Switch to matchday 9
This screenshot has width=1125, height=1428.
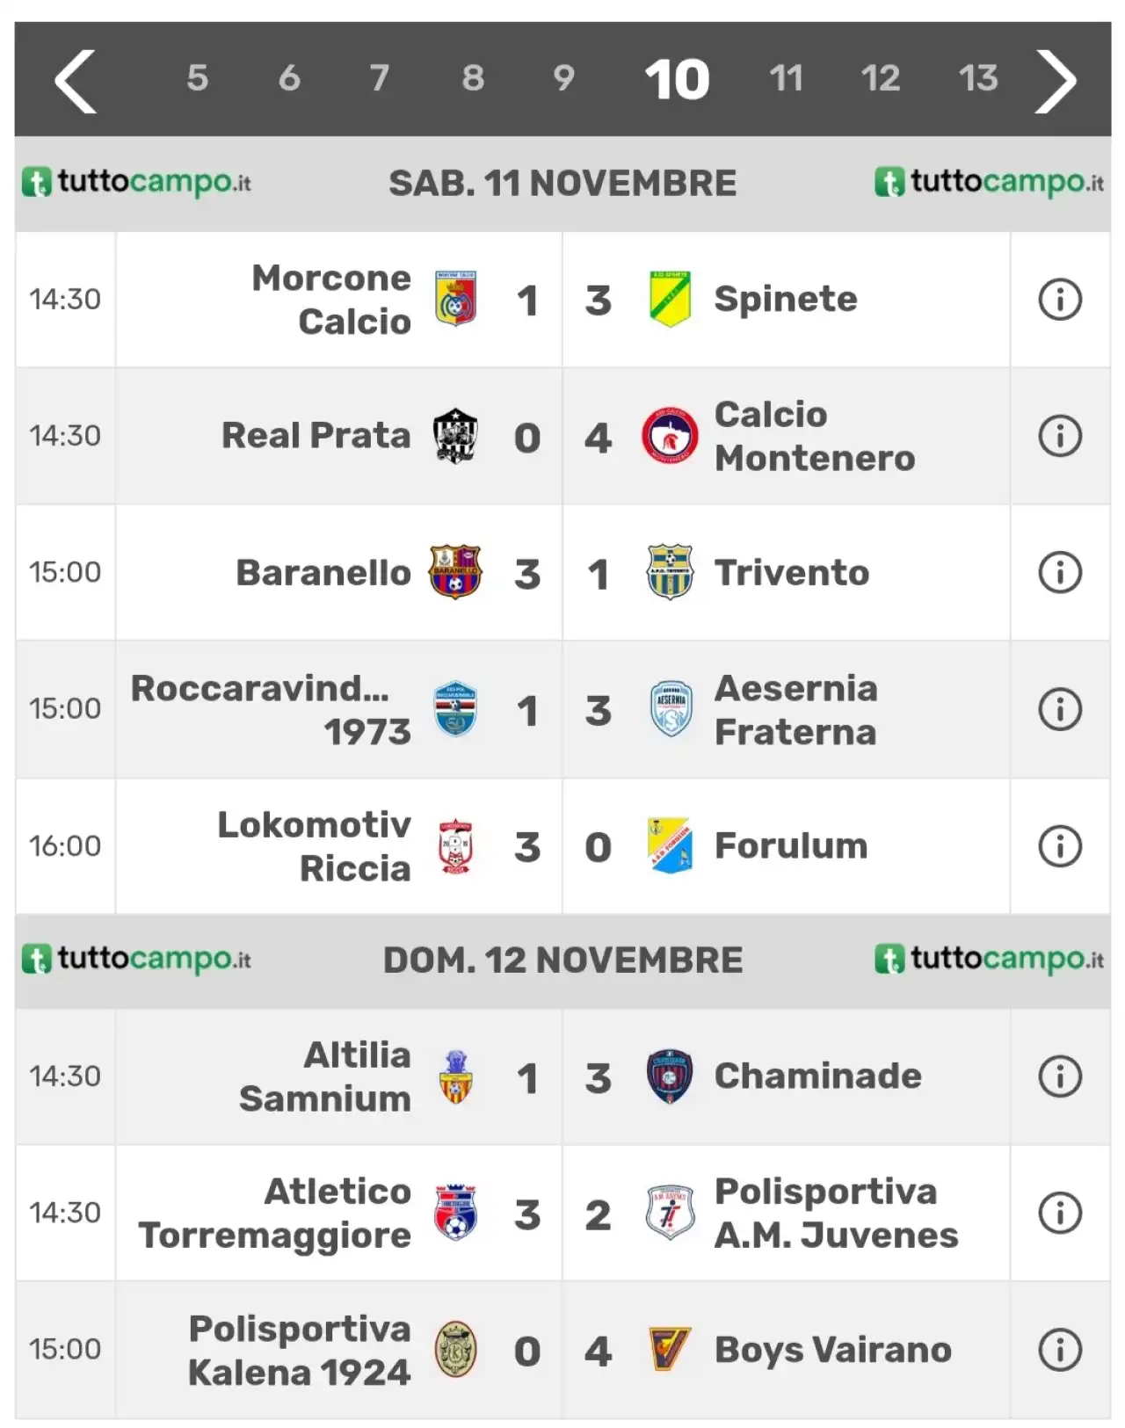(x=563, y=78)
